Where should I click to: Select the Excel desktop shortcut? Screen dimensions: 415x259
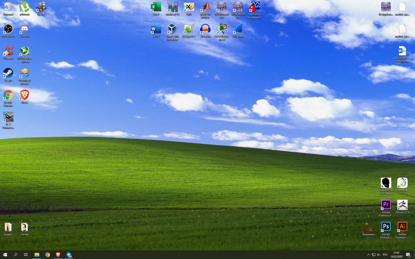click(156, 9)
